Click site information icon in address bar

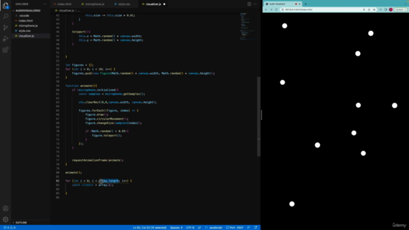point(282,10)
